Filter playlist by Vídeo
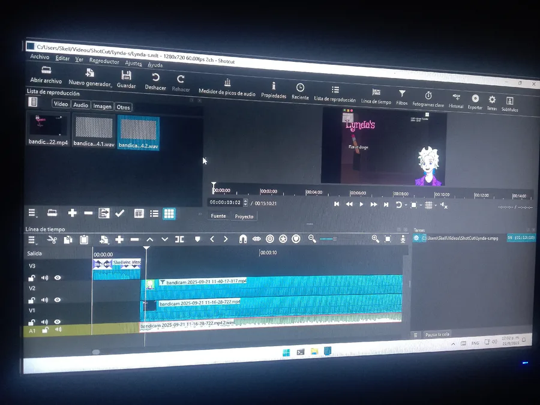This screenshot has height=405, width=540. tap(61, 104)
